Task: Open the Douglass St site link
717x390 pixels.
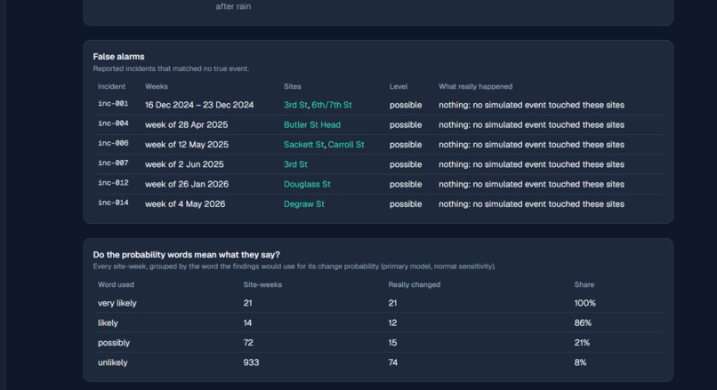Action: 307,184
